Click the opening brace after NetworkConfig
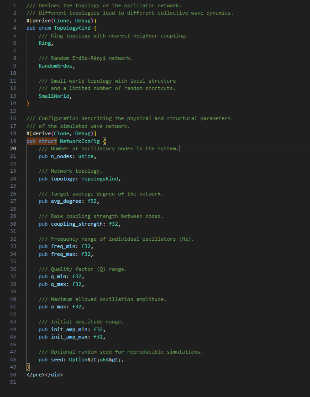This screenshot has height=397, width=310. [104, 141]
